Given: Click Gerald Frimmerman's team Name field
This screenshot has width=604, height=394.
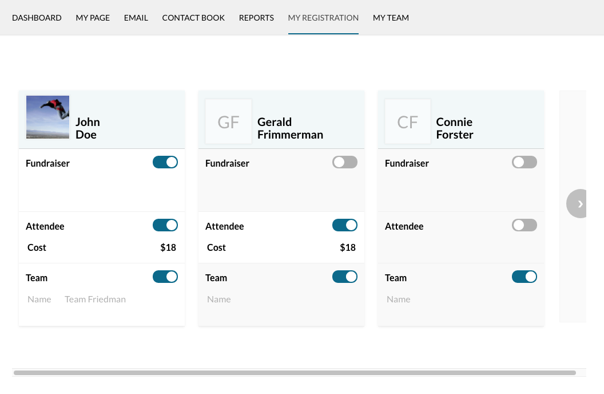Looking at the screenshot, I should point(219,300).
